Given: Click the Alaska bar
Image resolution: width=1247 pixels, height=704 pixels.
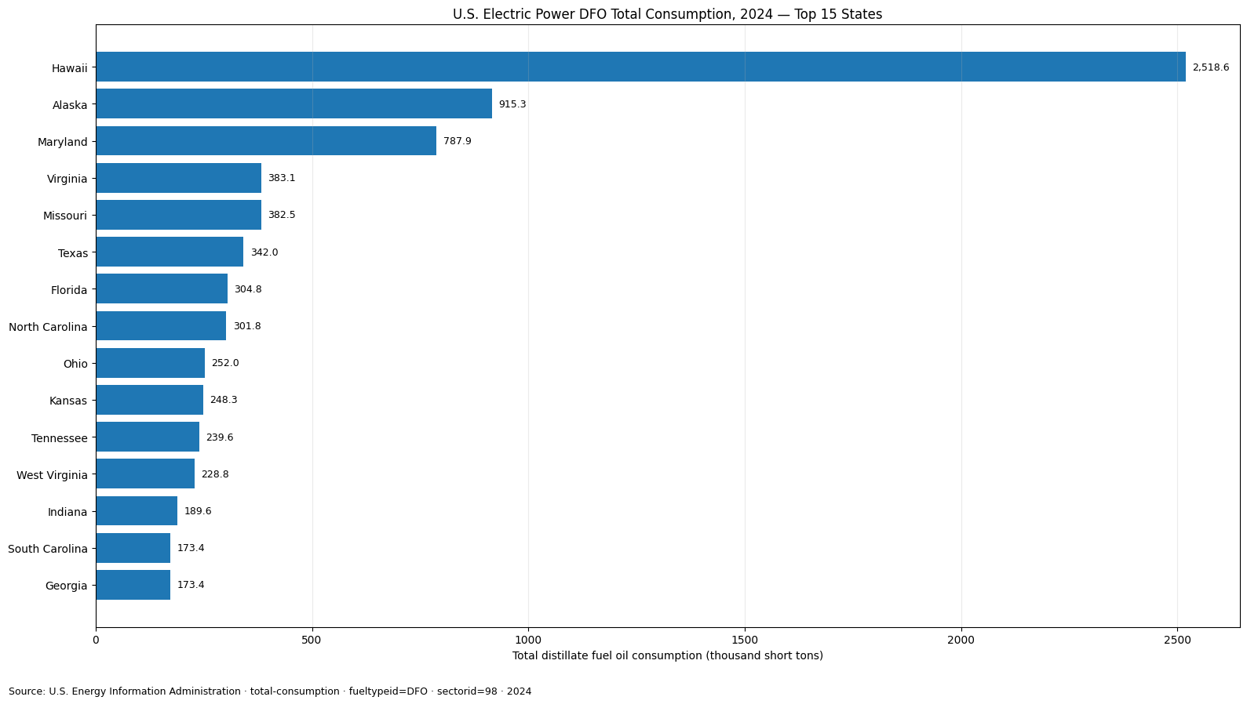Looking at the screenshot, I should [294, 103].
